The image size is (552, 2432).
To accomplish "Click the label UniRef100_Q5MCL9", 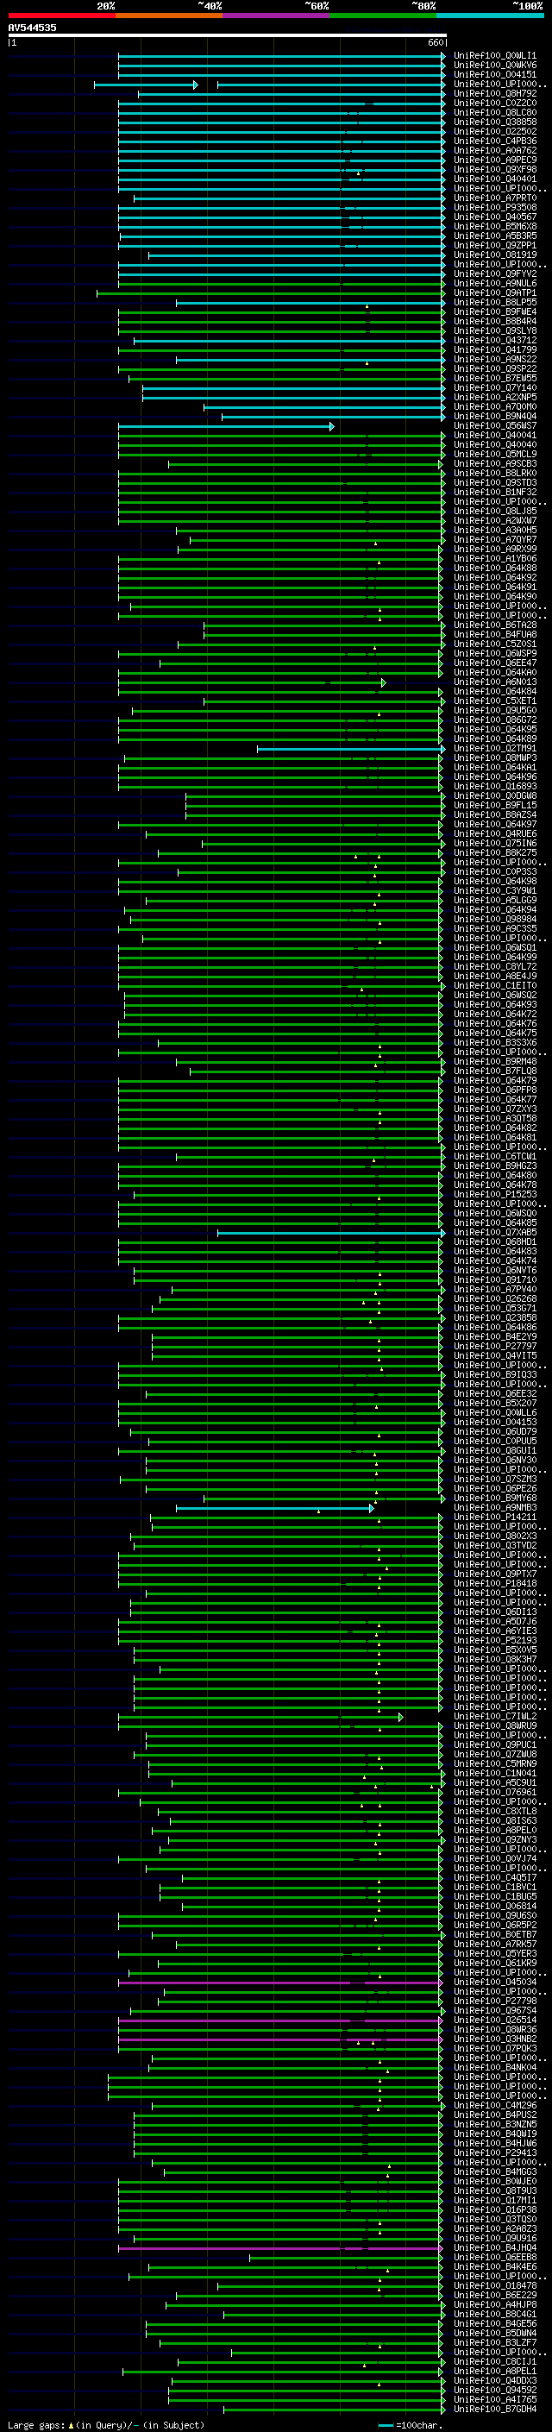I will click(x=494, y=454).
